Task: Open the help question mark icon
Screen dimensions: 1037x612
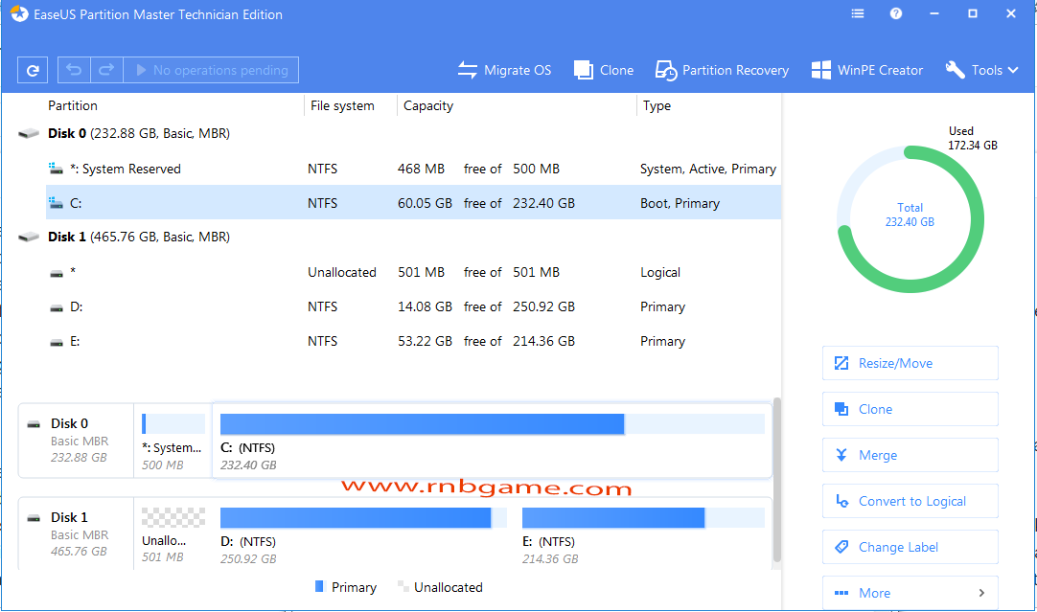Action: (x=895, y=13)
